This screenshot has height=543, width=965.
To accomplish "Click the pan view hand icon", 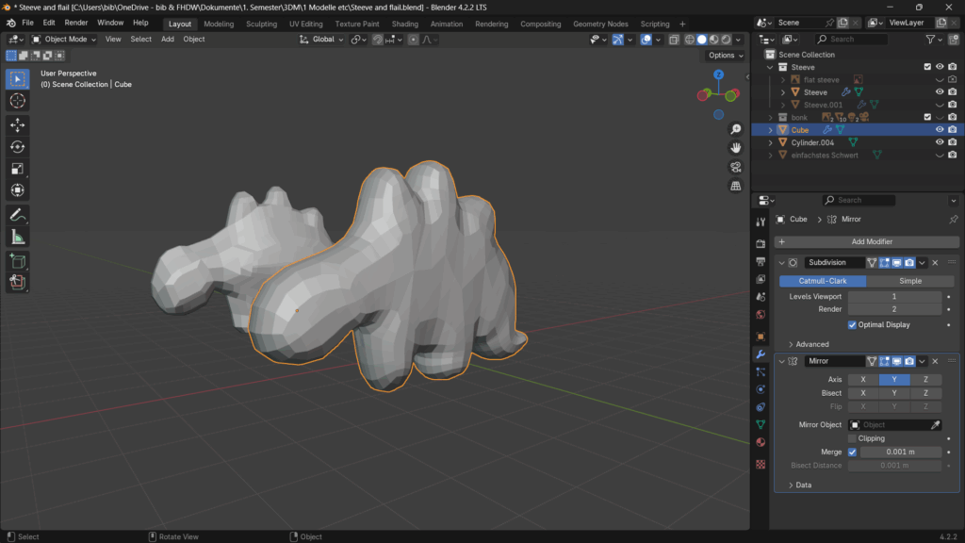I will [736, 147].
